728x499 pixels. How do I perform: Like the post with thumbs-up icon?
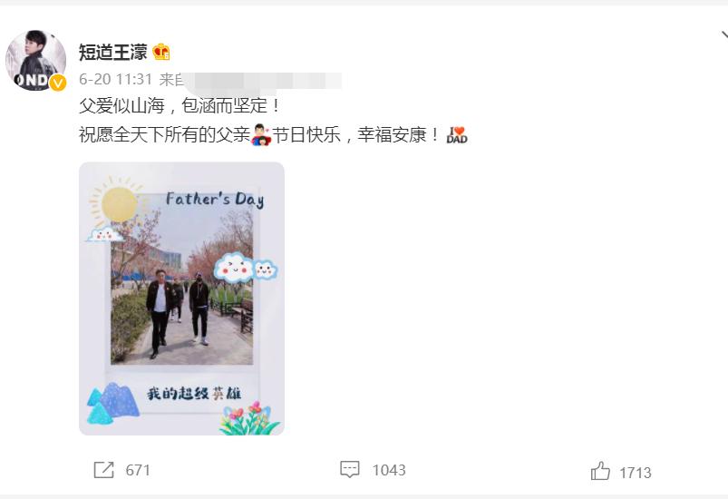[x=600, y=471]
